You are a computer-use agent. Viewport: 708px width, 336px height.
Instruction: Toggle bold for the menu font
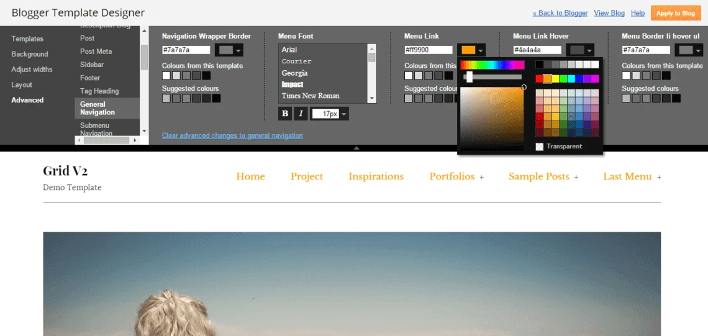[x=285, y=114]
